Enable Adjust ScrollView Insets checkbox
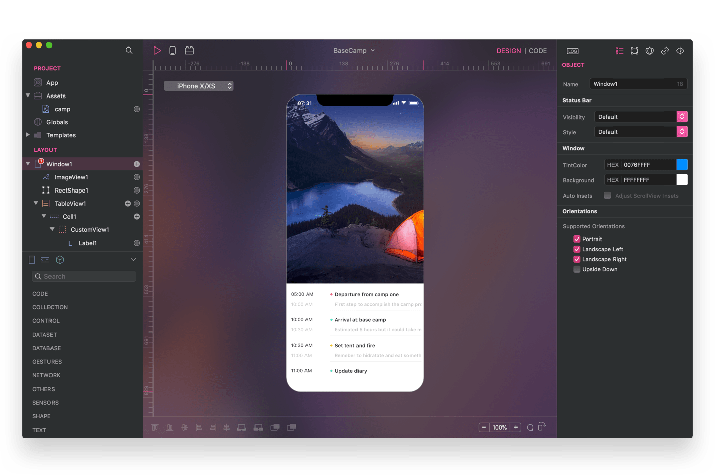The image size is (715, 475). click(607, 195)
